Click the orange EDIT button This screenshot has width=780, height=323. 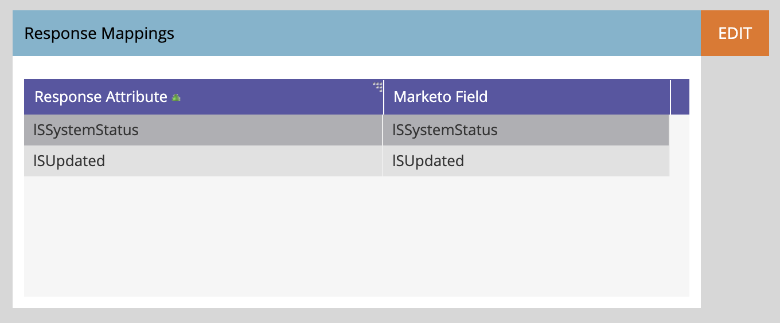(735, 33)
